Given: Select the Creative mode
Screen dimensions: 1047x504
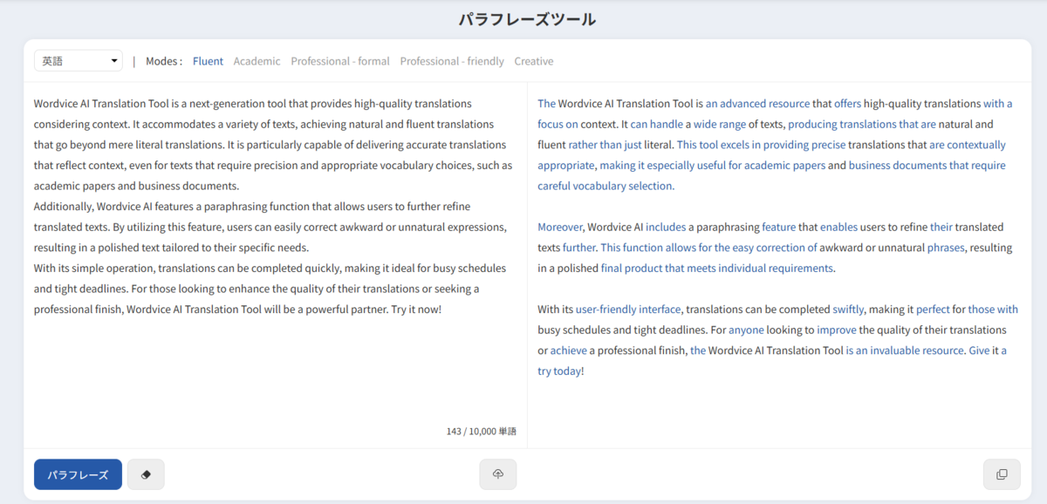Looking at the screenshot, I should [x=534, y=61].
